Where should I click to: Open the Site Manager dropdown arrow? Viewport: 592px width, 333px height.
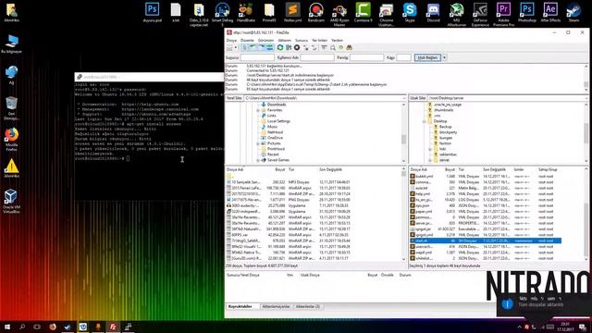click(x=236, y=48)
